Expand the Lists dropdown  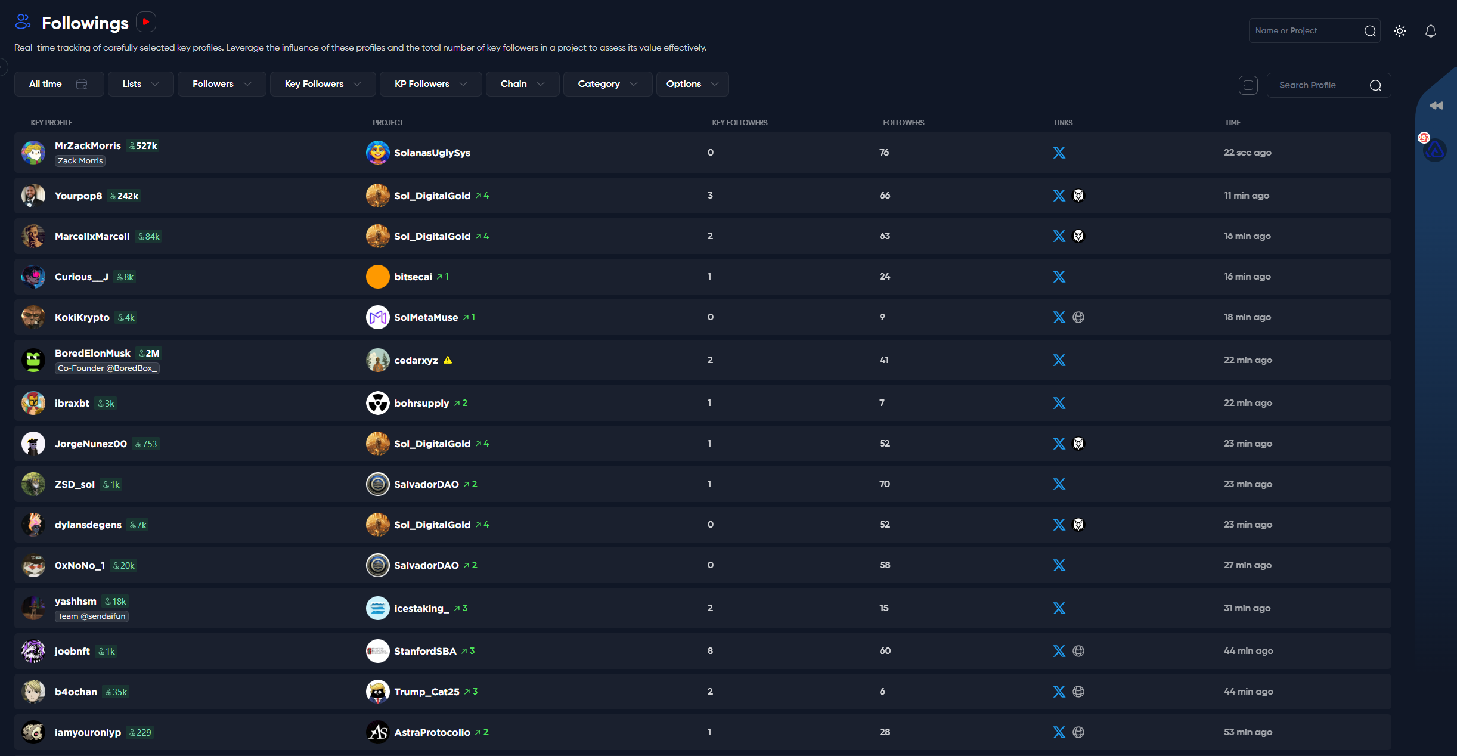pyautogui.click(x=141, y=84)
